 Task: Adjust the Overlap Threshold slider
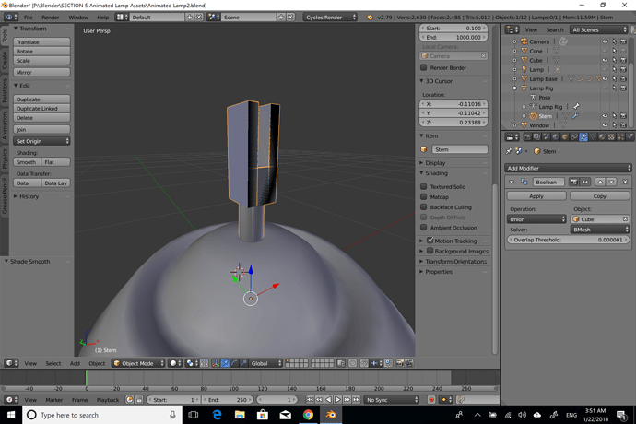[568, 240]
